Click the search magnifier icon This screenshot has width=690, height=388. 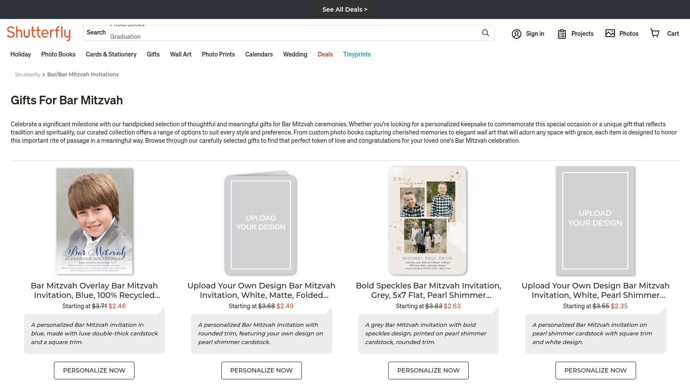(485, 33)
